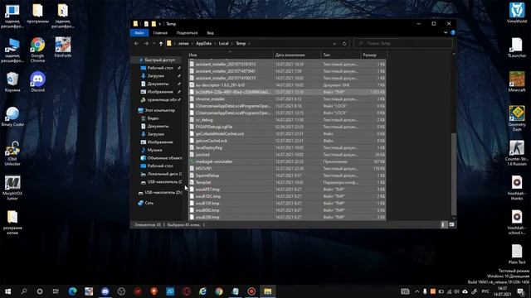Open pinned Изображения under quick access
This screenshot has width=531, height=298.
160,92
